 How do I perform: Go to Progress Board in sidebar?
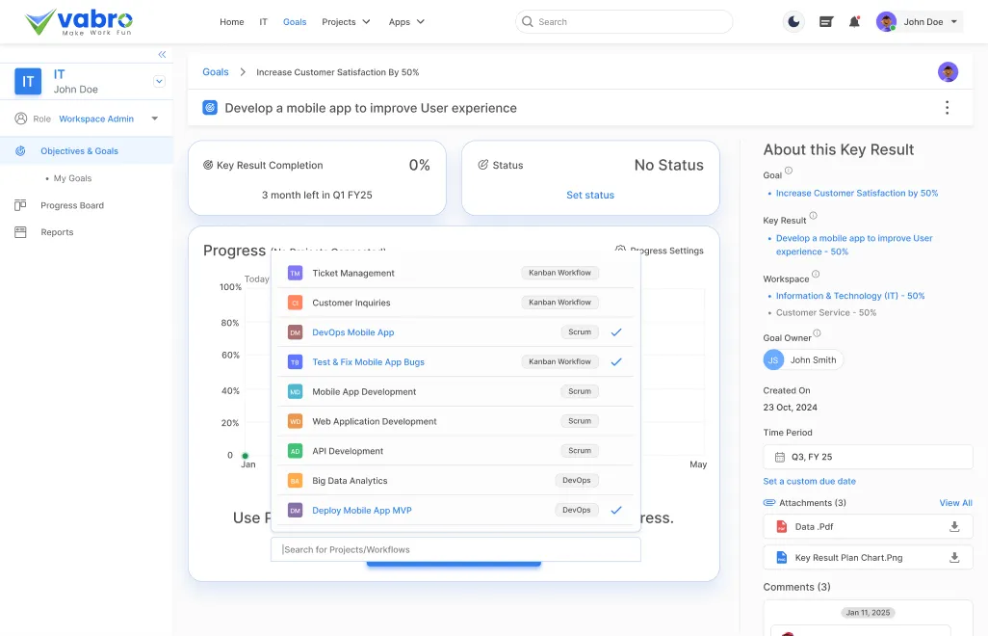pyautogui.click(x=72, y=205)
